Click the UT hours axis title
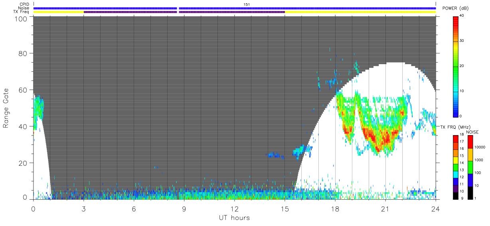Viewport: 490px width, 226px height. (x=234, y=218)
